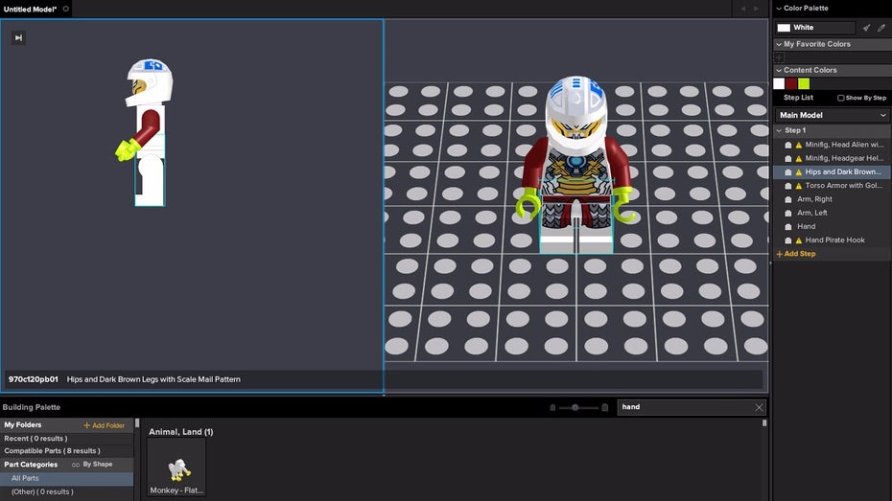Click the paint bucket icon in Color Palette
The width and height of the screenshot is (892, 501).
(x=866, y=28)
